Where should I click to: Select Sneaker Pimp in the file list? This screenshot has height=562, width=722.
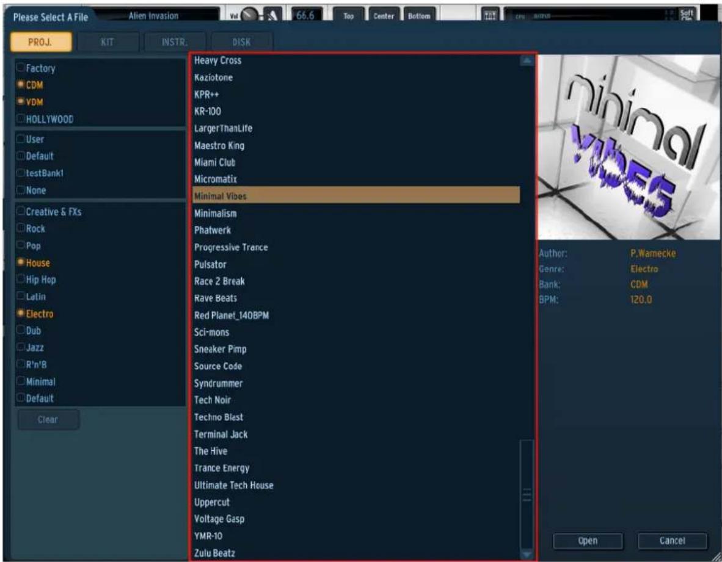click(356, 349)
